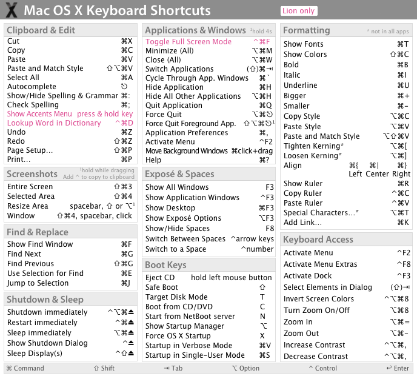Open the Keyboard Access section header
The width and height of the screenshot is (417, 376).
click(318, 240)
